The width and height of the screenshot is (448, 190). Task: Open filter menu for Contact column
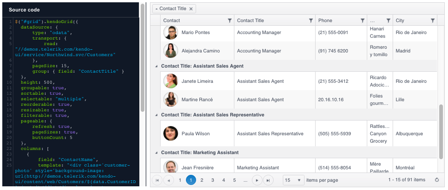tap(230, 21)
